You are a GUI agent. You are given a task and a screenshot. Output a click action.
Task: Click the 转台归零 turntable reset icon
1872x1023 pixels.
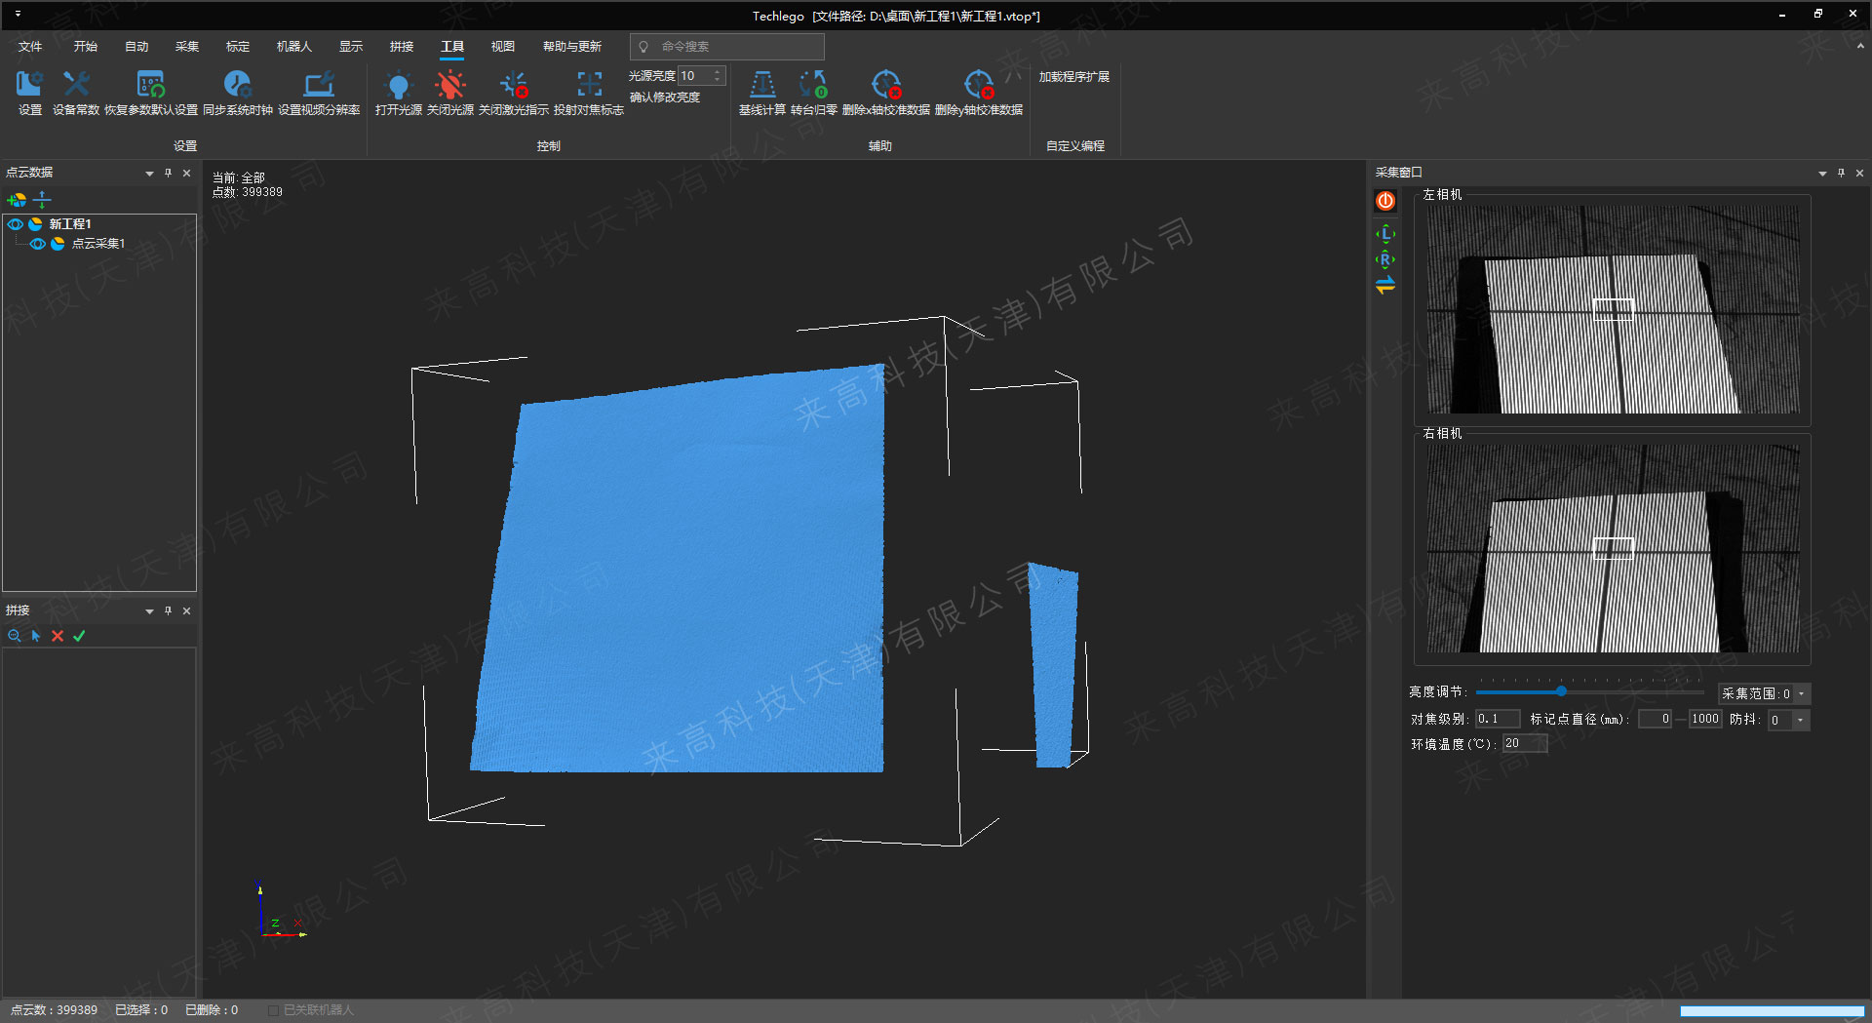coord(813,86)
